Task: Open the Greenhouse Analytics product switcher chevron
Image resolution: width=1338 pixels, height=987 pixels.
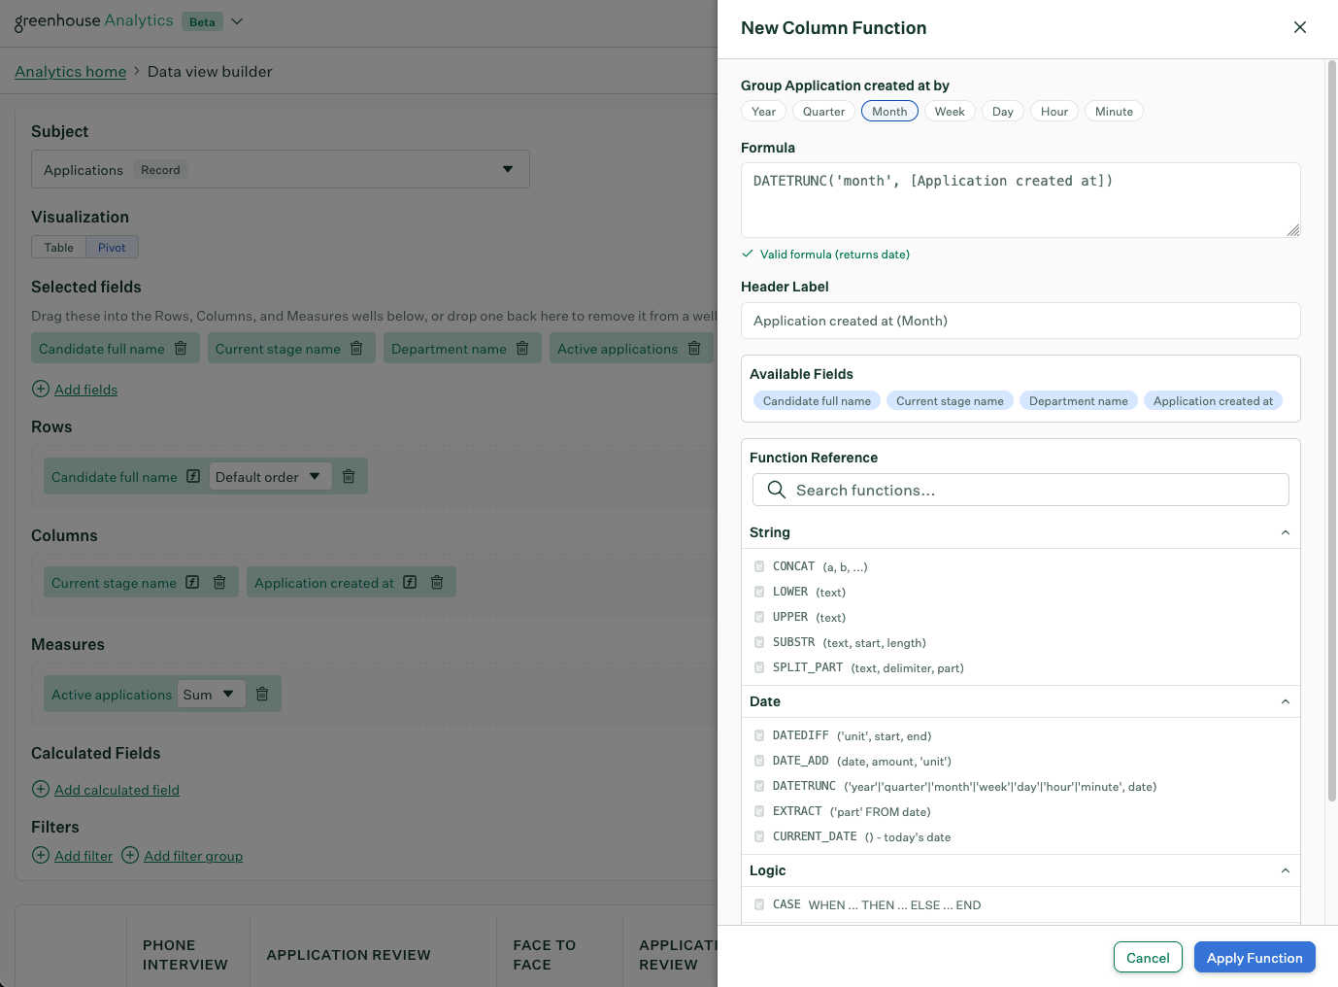Action: tap(237, 21)
